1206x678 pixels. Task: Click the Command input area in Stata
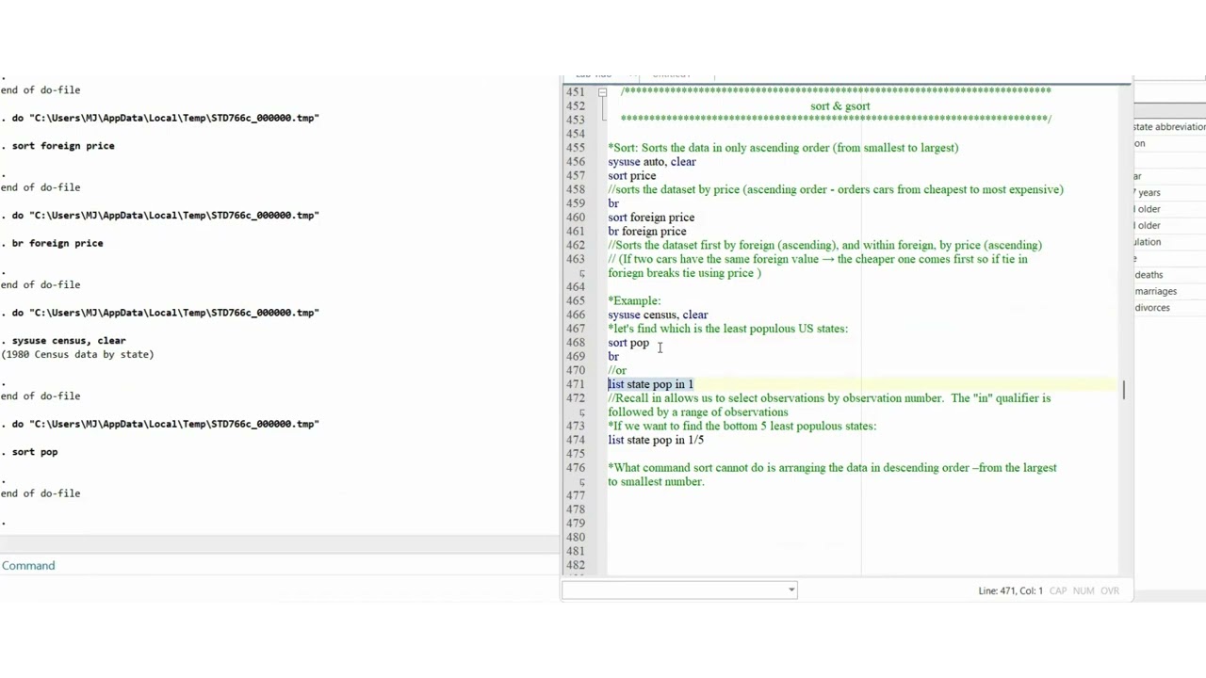(x=280, y=589)
